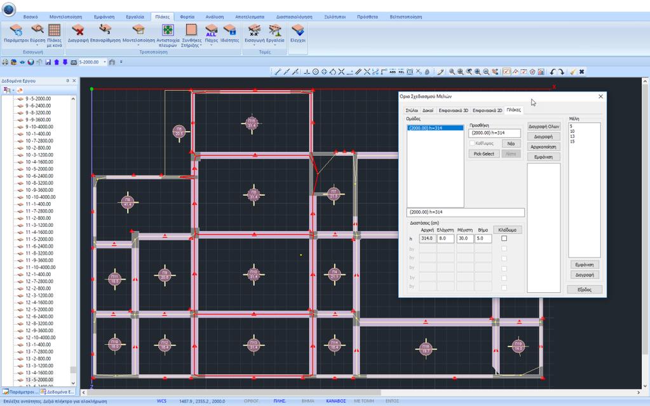Image resolution: width=650 pixels, height=406 pixels.
Task: Click the parallel lines snap icon
Action: 358,72
